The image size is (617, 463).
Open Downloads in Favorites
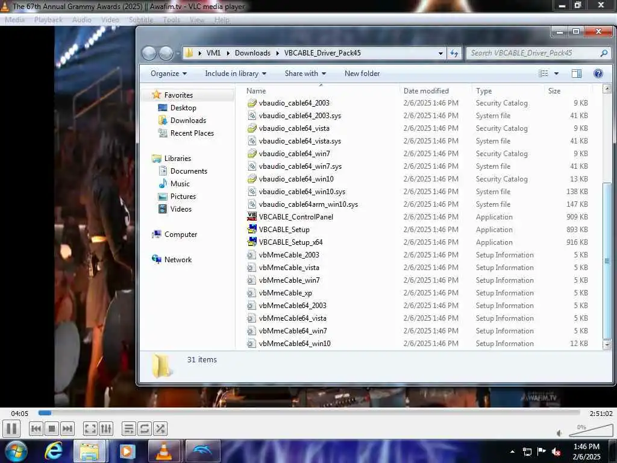click(188, 120)
